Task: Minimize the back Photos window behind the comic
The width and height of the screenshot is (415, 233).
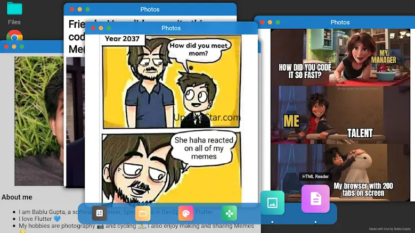Action: [80, 9]
